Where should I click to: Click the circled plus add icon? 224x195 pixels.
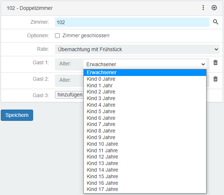point(214,8)
